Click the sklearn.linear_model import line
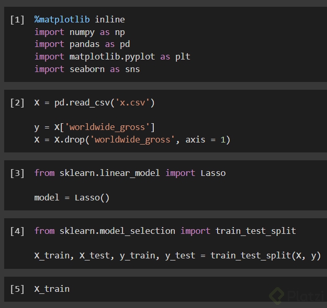The image size is (327, 308). 130,173
